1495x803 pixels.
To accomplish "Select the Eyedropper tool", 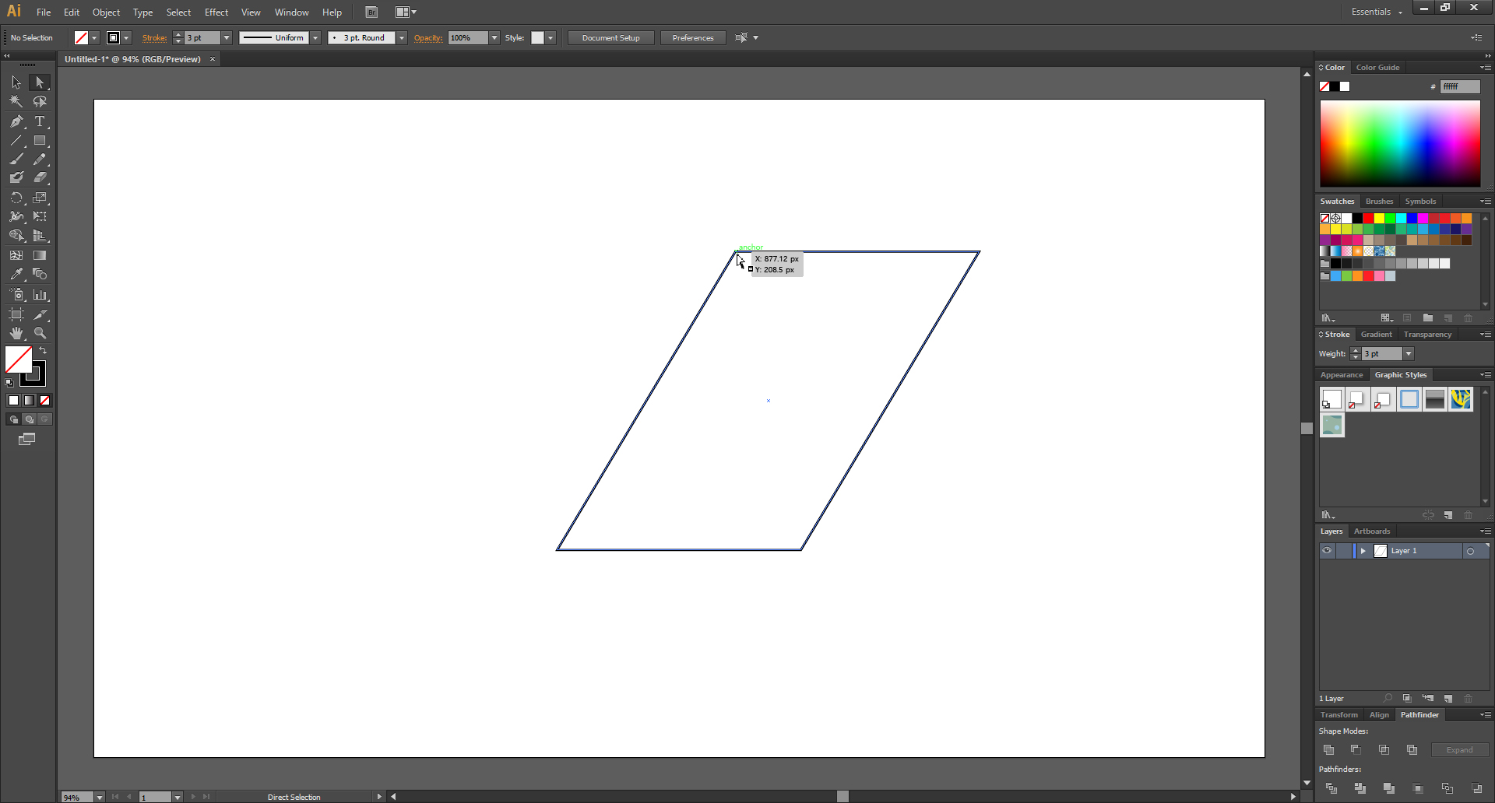I will click(16, 275).
